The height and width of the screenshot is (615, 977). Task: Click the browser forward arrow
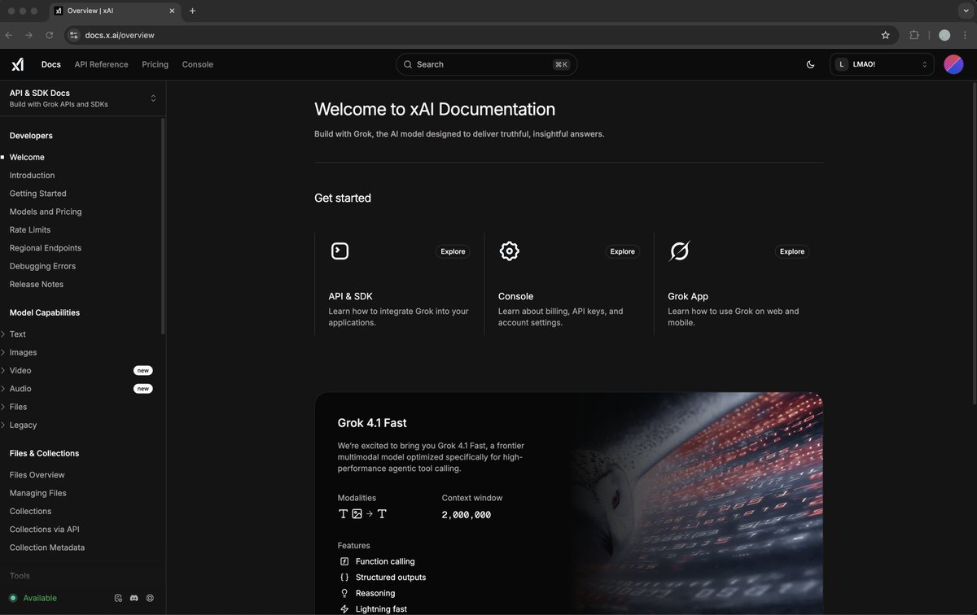(x=28, y=35)
